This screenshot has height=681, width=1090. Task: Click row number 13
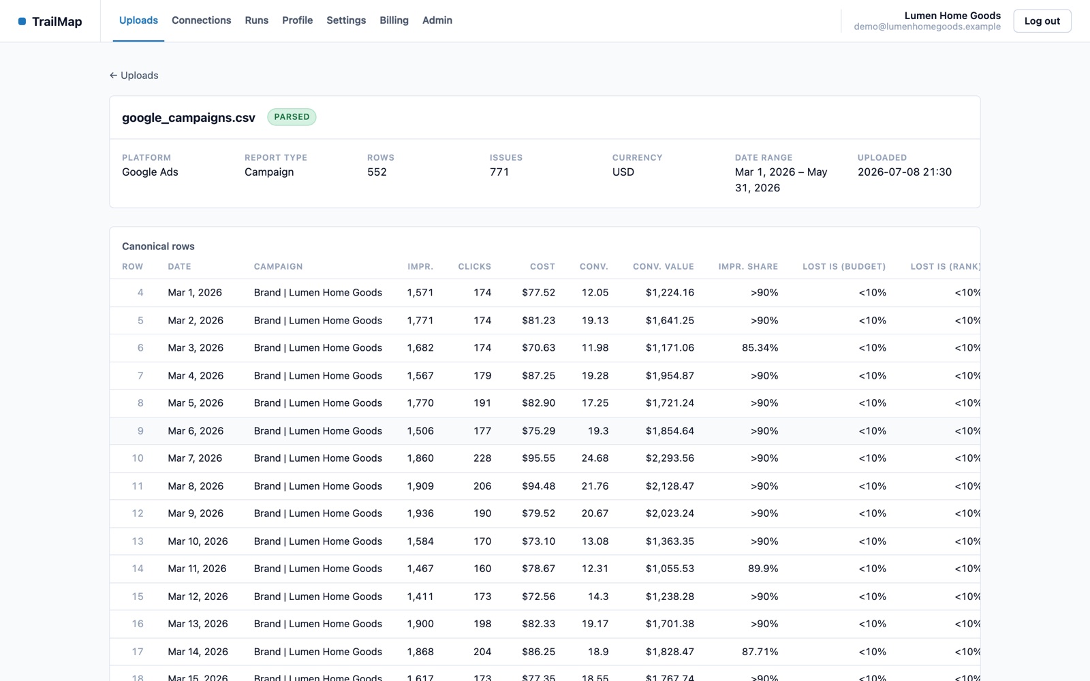pos(138,541)
